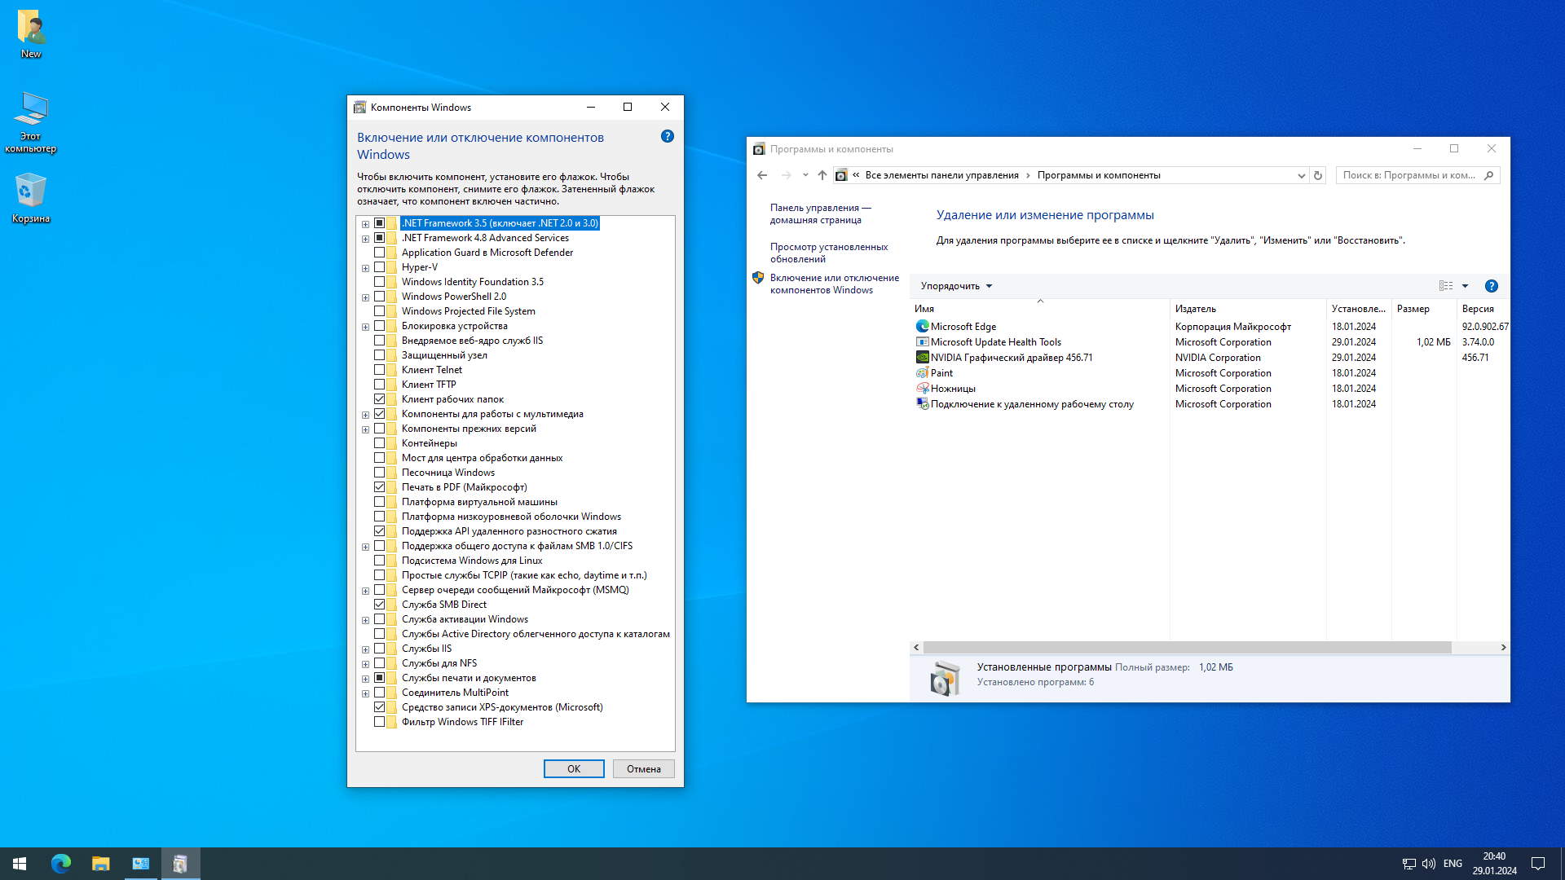The image size is (1565, 880).
Task: Click the refresh button in address bar
Action: 1317,175
